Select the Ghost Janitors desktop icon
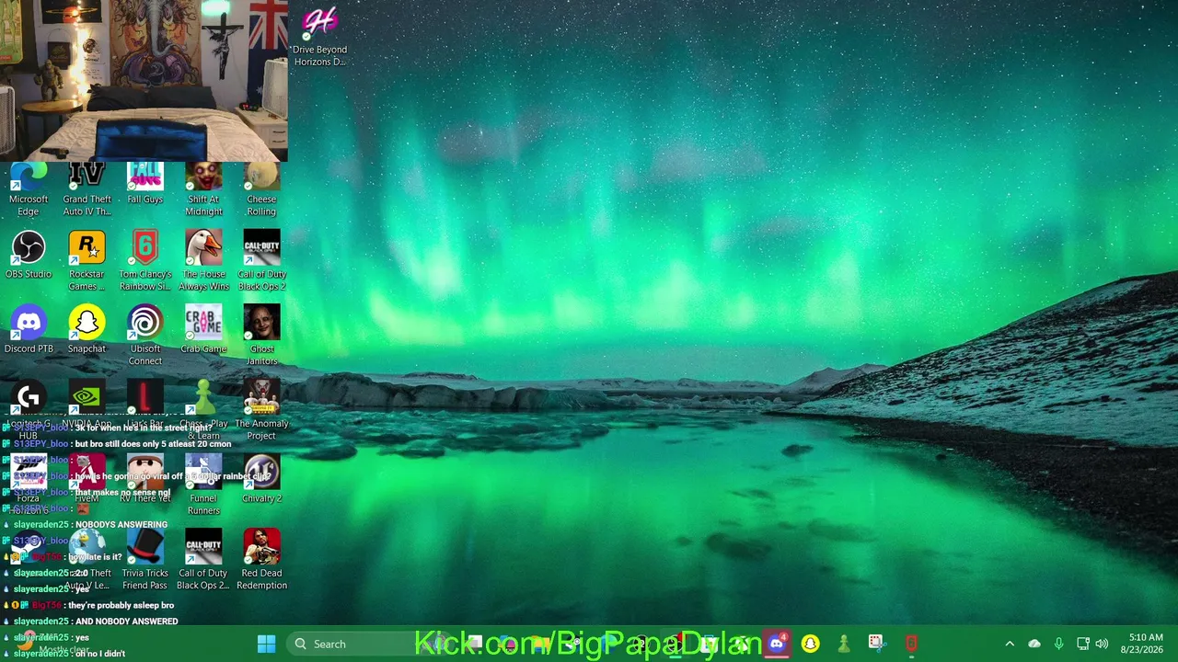 pos(261,336)
